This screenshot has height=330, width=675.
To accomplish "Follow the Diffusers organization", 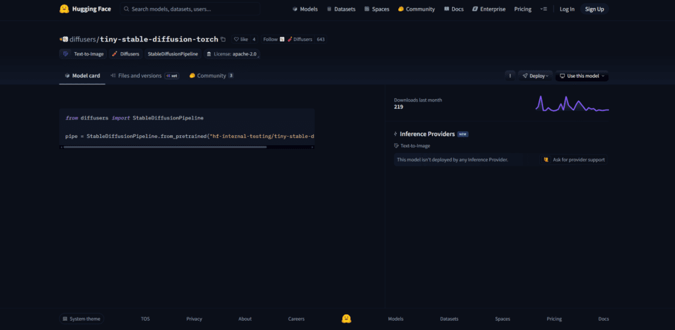I will [x=287, y=39].
